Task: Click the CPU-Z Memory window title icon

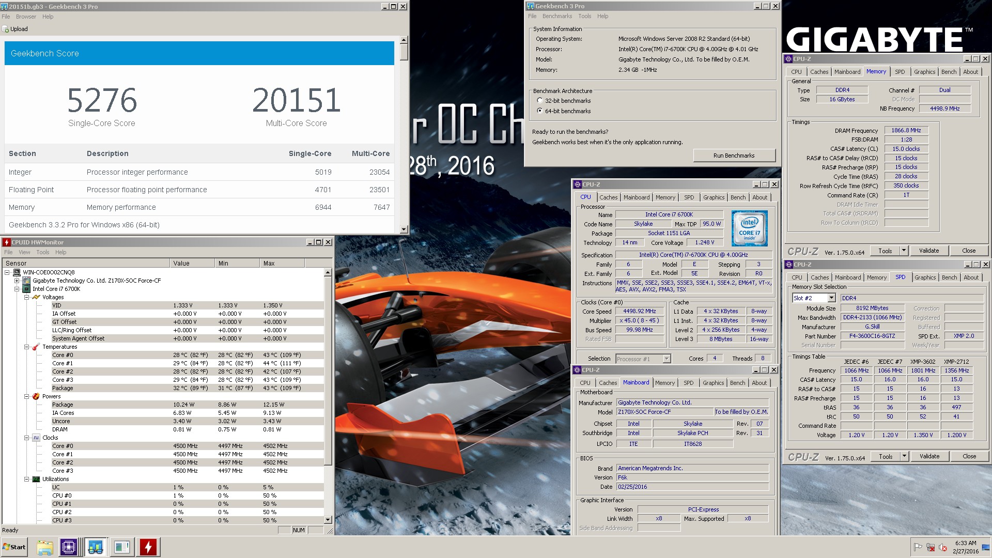Action: (789, 59)
